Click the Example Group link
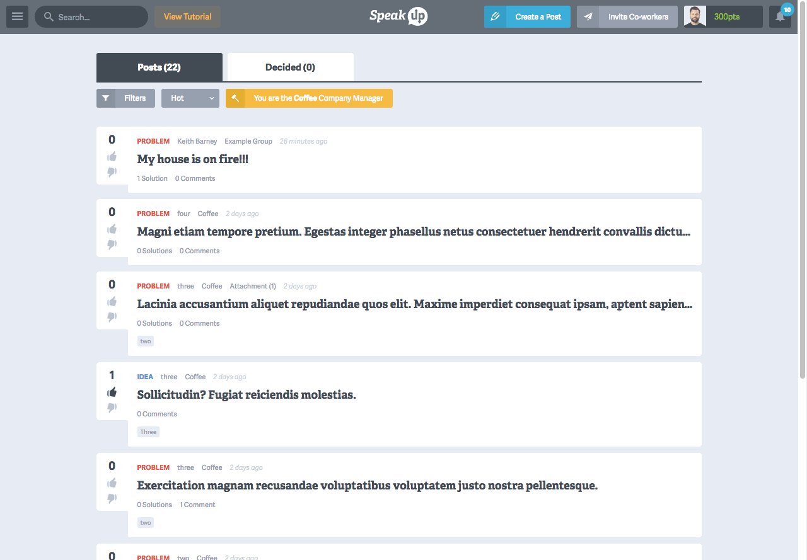 [x=248, y=141]
